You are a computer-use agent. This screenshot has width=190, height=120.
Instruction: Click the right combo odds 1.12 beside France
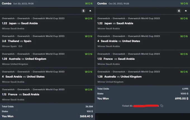pyautogui.click(x=99, y=59)
